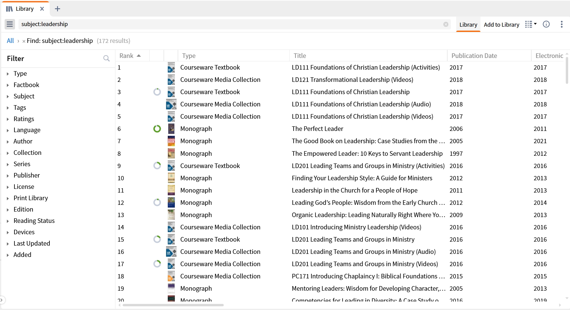
Task: Expand the collapsed sidebar arrow at bottom left
Action: tap(2, 300)
